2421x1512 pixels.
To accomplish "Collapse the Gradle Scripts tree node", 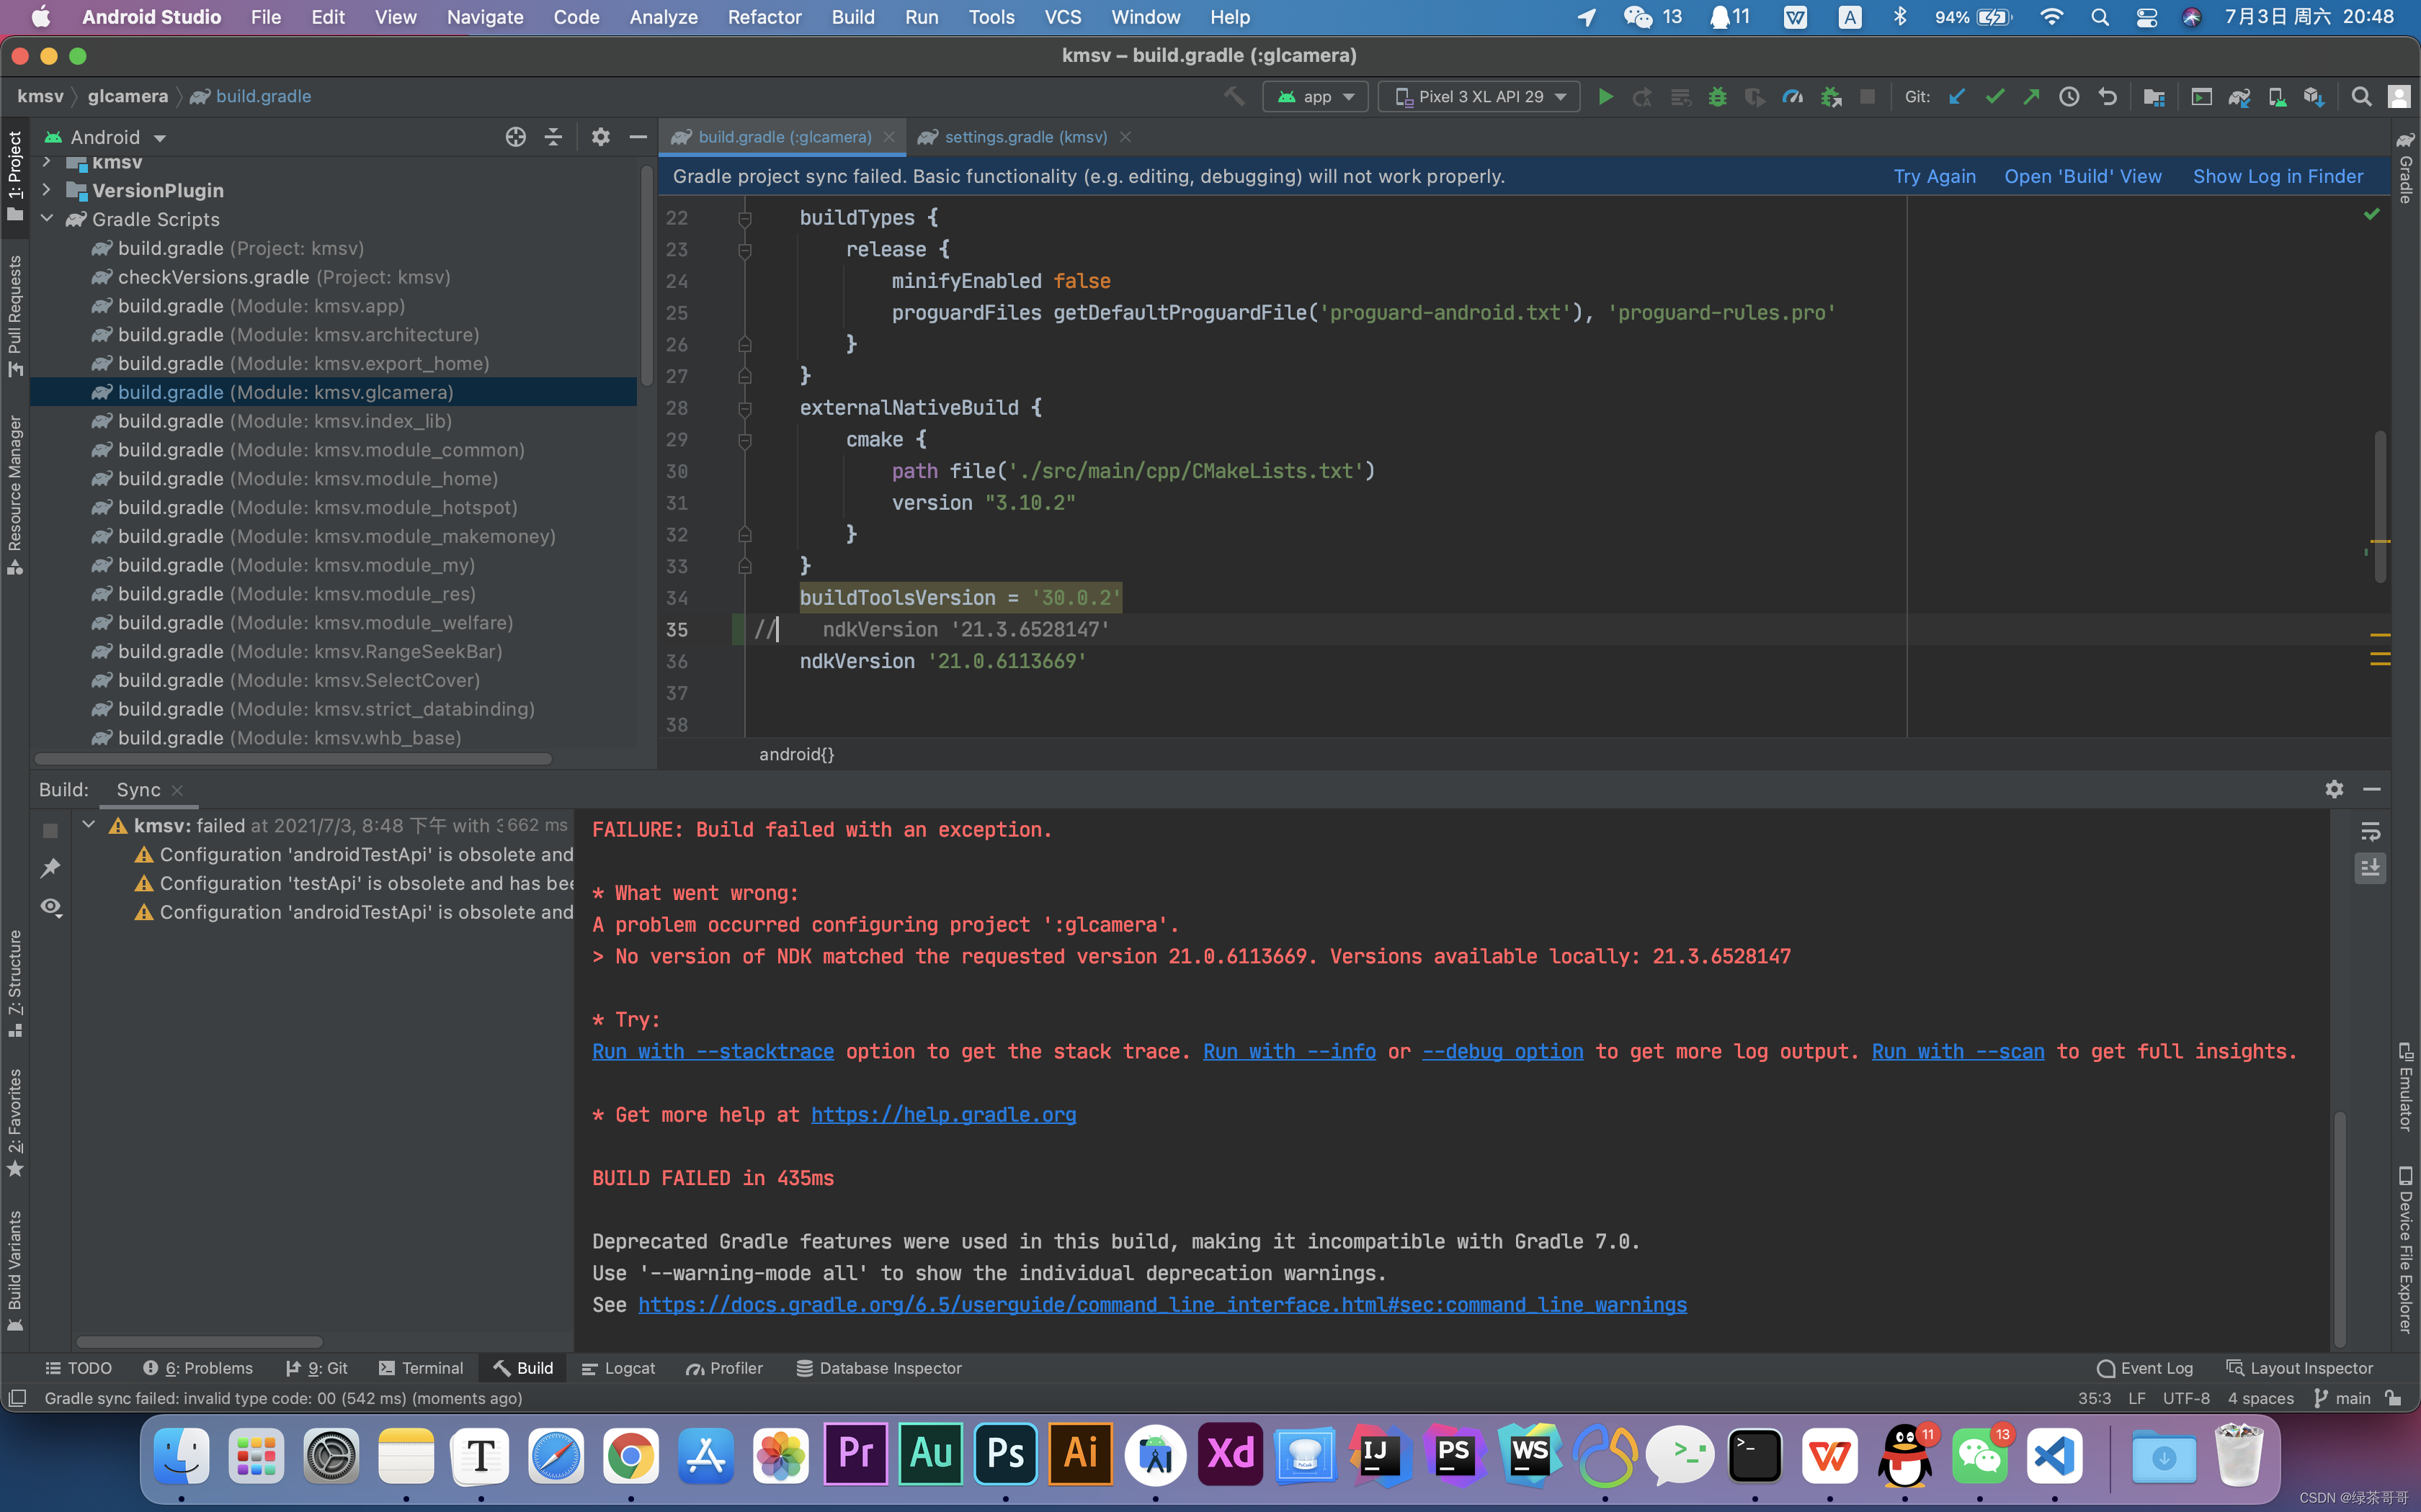I will click(x=47, y=219).
